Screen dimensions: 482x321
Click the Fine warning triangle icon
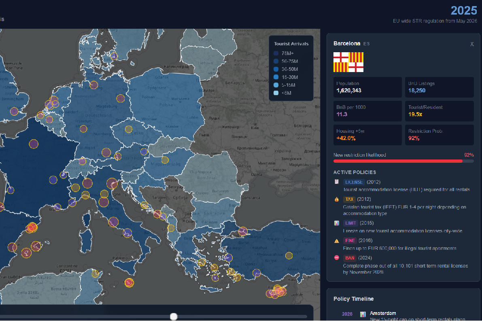point(337,240)
